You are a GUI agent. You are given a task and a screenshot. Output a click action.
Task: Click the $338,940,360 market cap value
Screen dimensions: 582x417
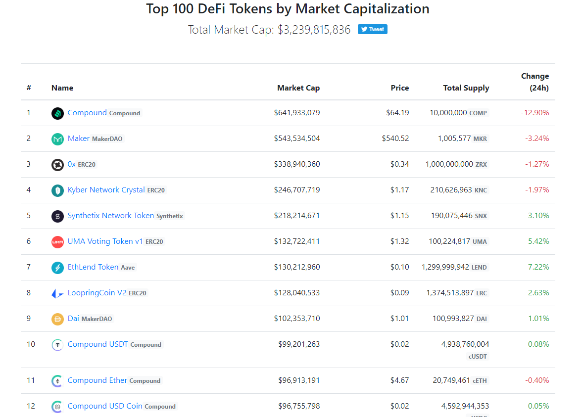(297, 164)
